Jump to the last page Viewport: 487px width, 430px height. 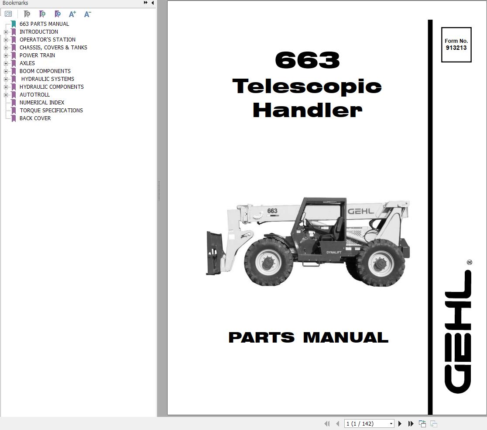tap(411, 423)
